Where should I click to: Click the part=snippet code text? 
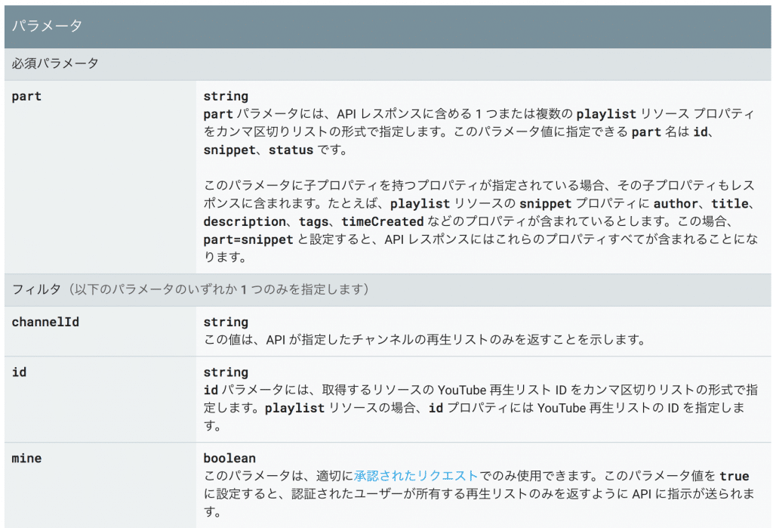(x=248, y=239)
